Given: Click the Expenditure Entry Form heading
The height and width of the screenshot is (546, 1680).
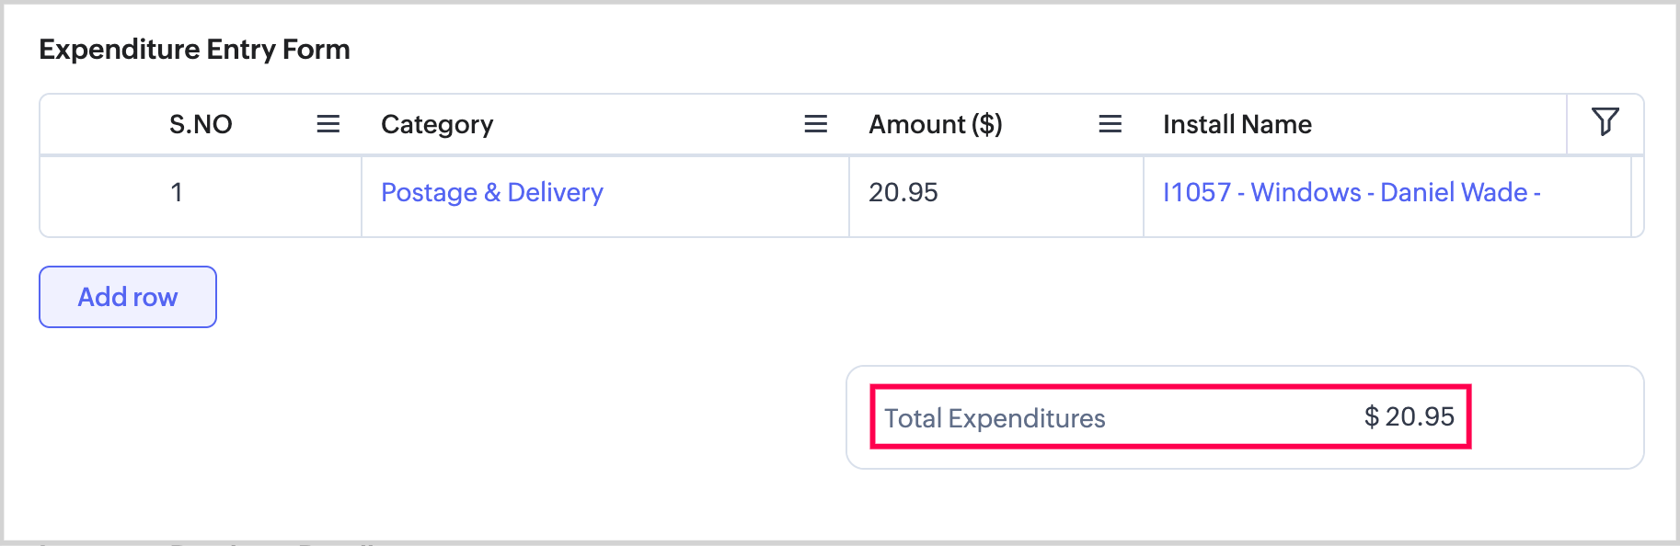Looking at the screenshot, I should (194, 49).
